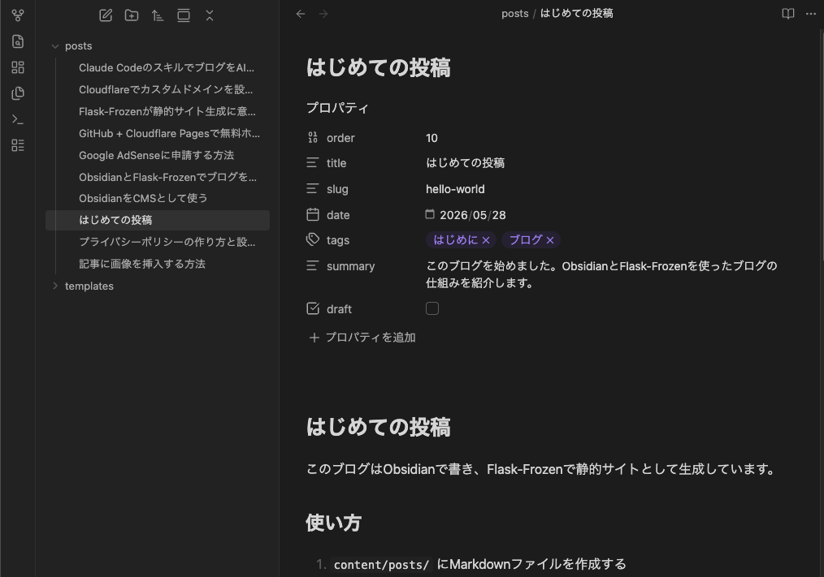Remove the はじめに tag

[486, 240]
